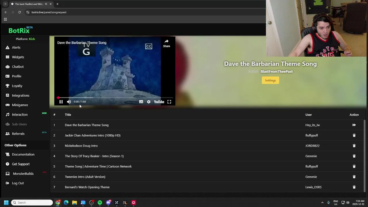
Task: Open the MonsterBuilds link
Action: pyautogui.click(x=23, y=174)
